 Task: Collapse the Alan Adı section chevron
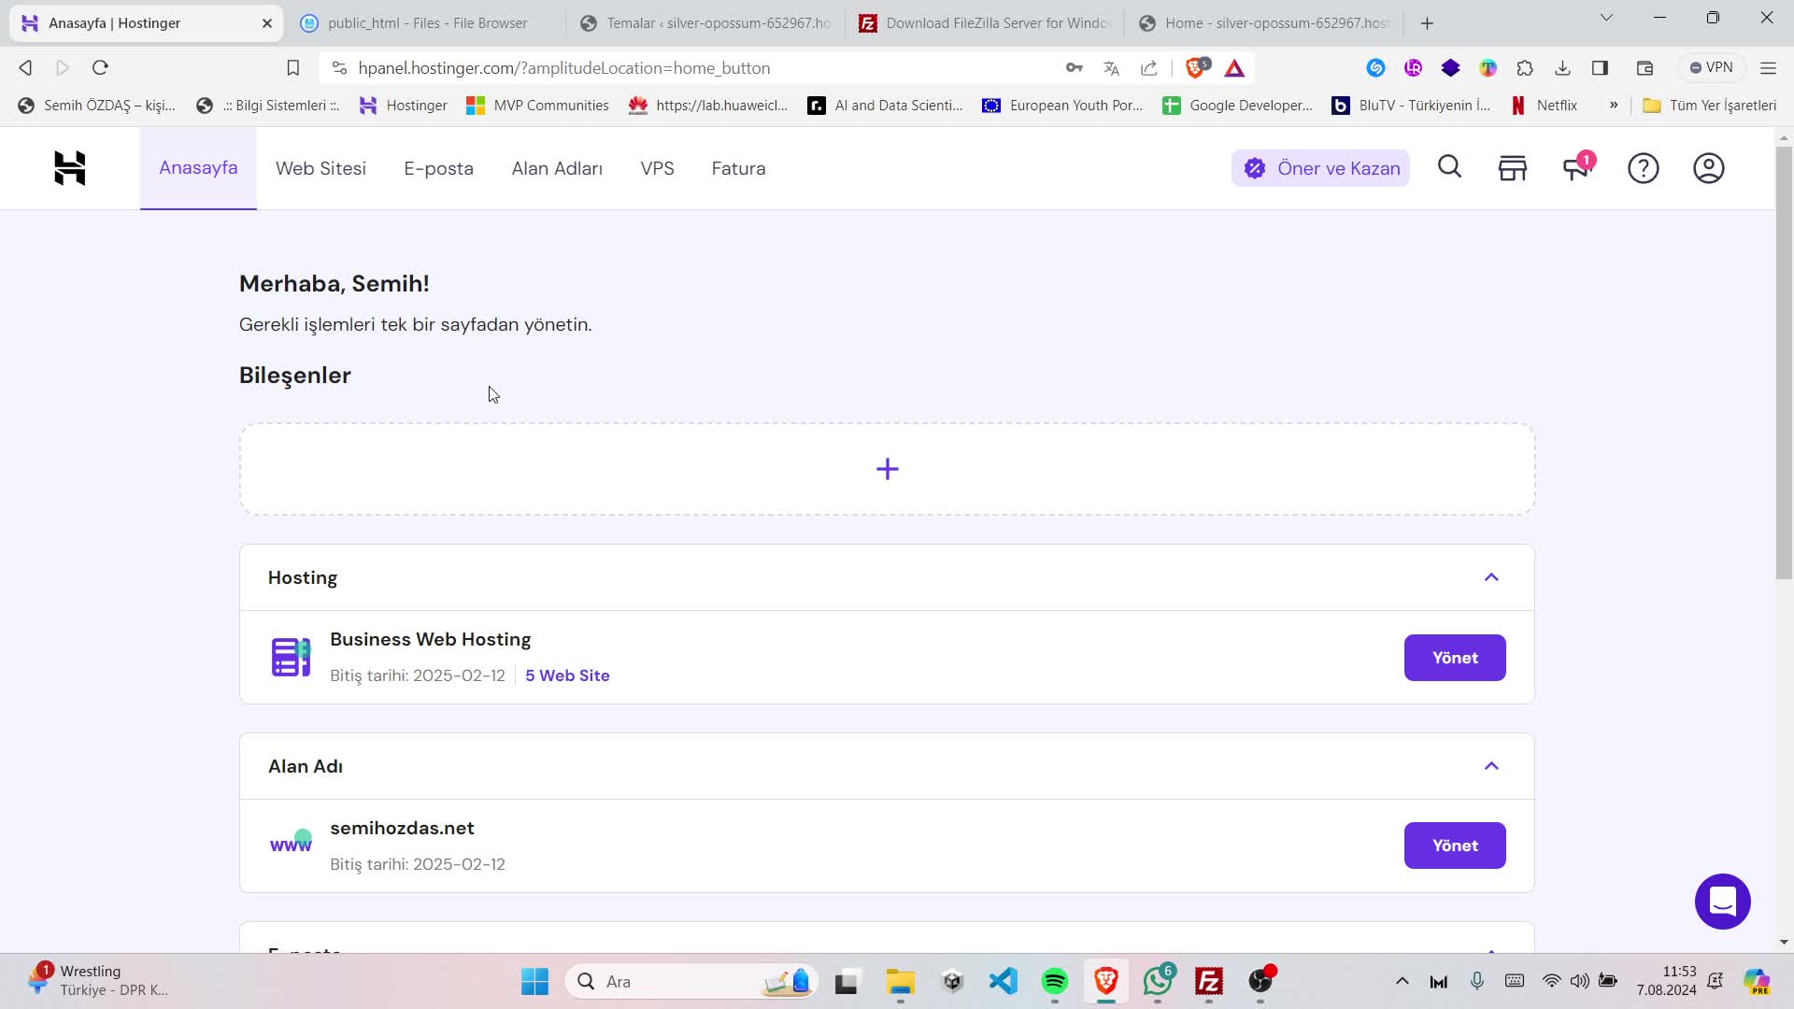click(1490, 766)
